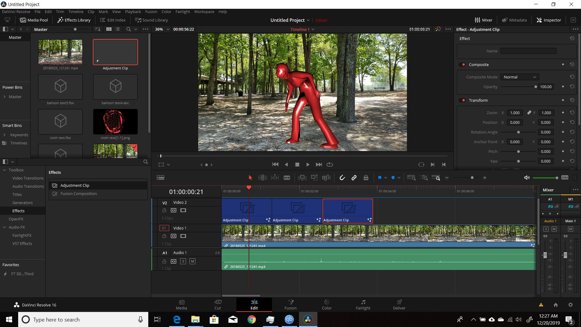581x327 pixels.
Task: Select the arrow Selection Mode tool
Action: [250, 178]
